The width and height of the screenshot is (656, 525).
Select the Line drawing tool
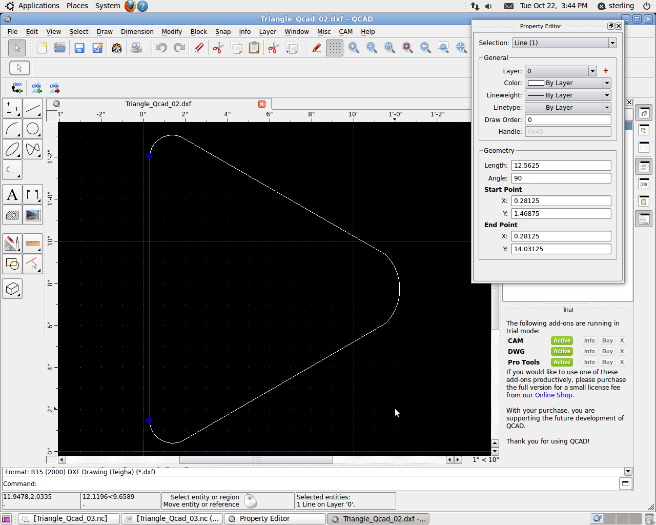[x=33, y=109]
